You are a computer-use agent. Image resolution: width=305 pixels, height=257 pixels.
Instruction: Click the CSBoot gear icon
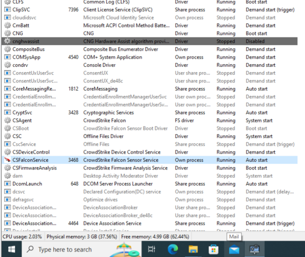(x=7, y=128)
